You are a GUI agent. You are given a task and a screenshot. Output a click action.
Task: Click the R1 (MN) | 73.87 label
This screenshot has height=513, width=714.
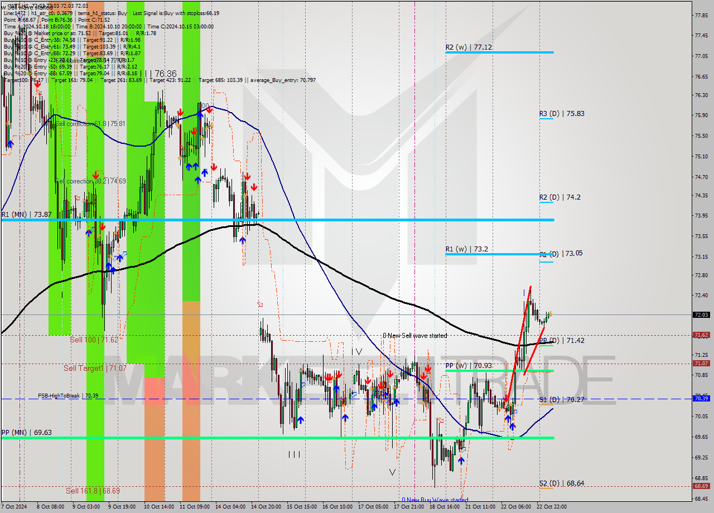[26, 214]
